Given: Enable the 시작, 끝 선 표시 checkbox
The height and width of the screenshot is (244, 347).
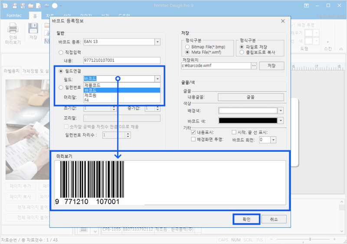Looking at the screenshot, I should 234,132.
